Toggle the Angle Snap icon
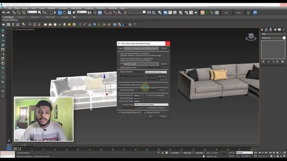287x161 pixels. tap(110, 13)
